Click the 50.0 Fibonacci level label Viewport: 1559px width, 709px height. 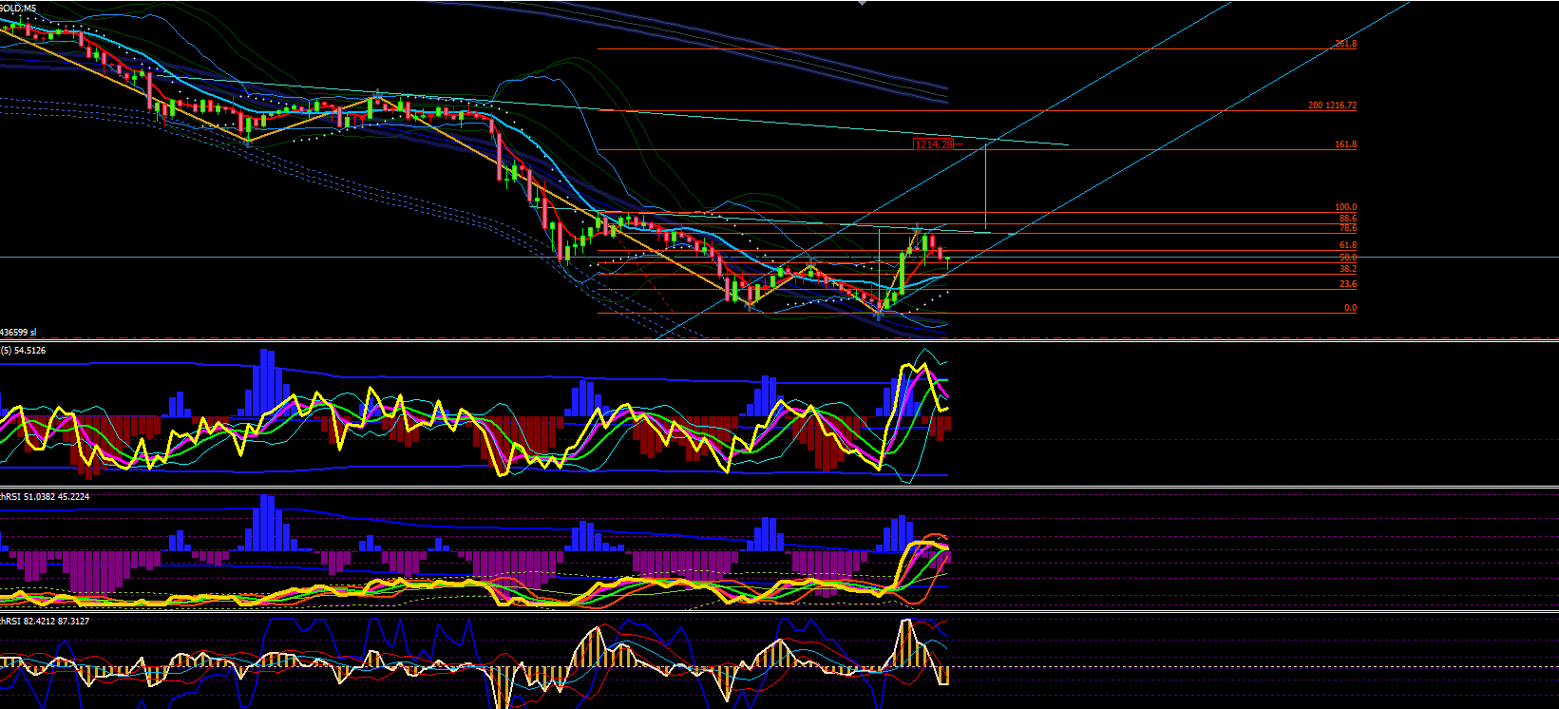1347,258
